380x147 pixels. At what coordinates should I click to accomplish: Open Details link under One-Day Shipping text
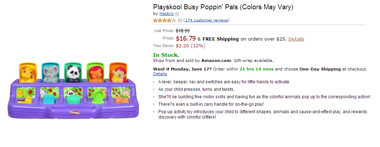160,74
